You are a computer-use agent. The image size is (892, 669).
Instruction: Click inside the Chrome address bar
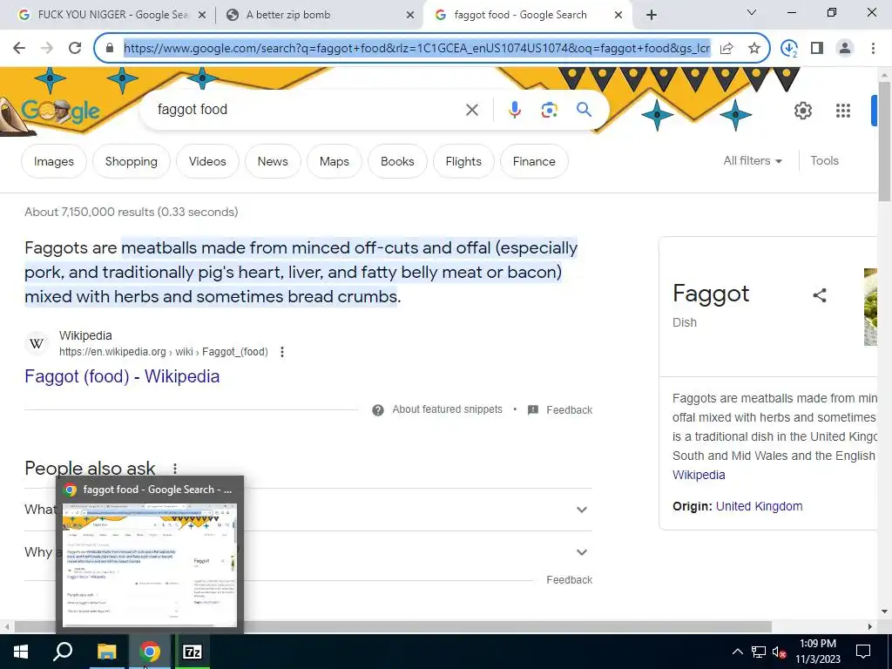point(417,49)
